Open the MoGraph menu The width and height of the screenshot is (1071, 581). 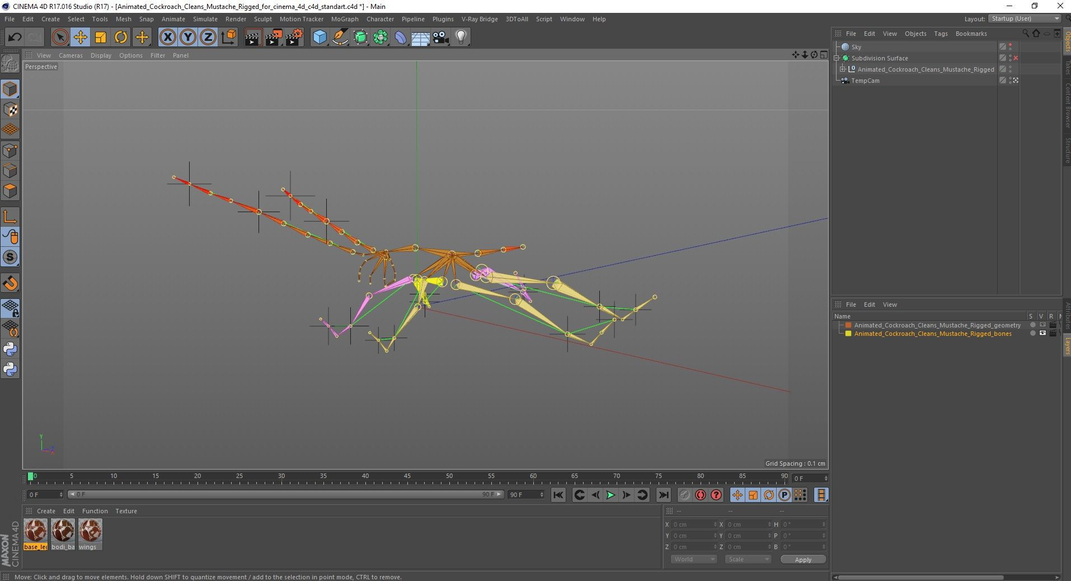coord(345,19)
